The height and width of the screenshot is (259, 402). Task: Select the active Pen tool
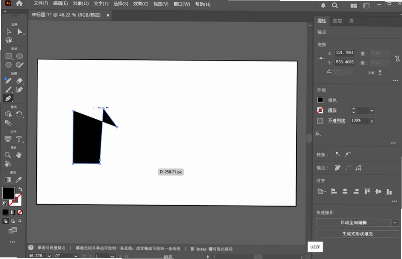tap(8, 98)
